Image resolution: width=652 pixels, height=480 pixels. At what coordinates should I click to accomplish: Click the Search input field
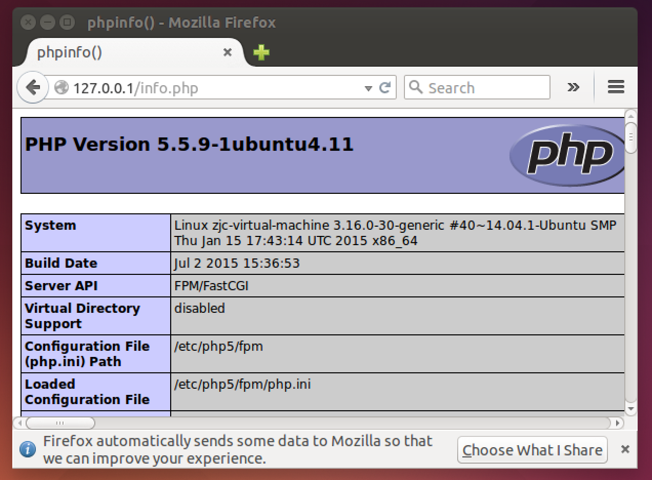477,88
